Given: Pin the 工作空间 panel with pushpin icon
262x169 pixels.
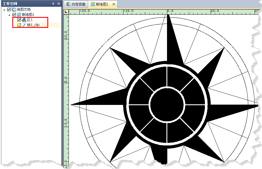Looking at the screenshot, I should click(53, 3).
